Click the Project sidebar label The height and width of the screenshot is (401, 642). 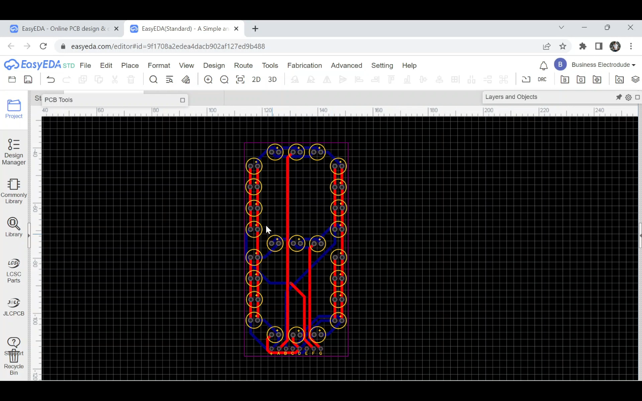click(14, 116)
